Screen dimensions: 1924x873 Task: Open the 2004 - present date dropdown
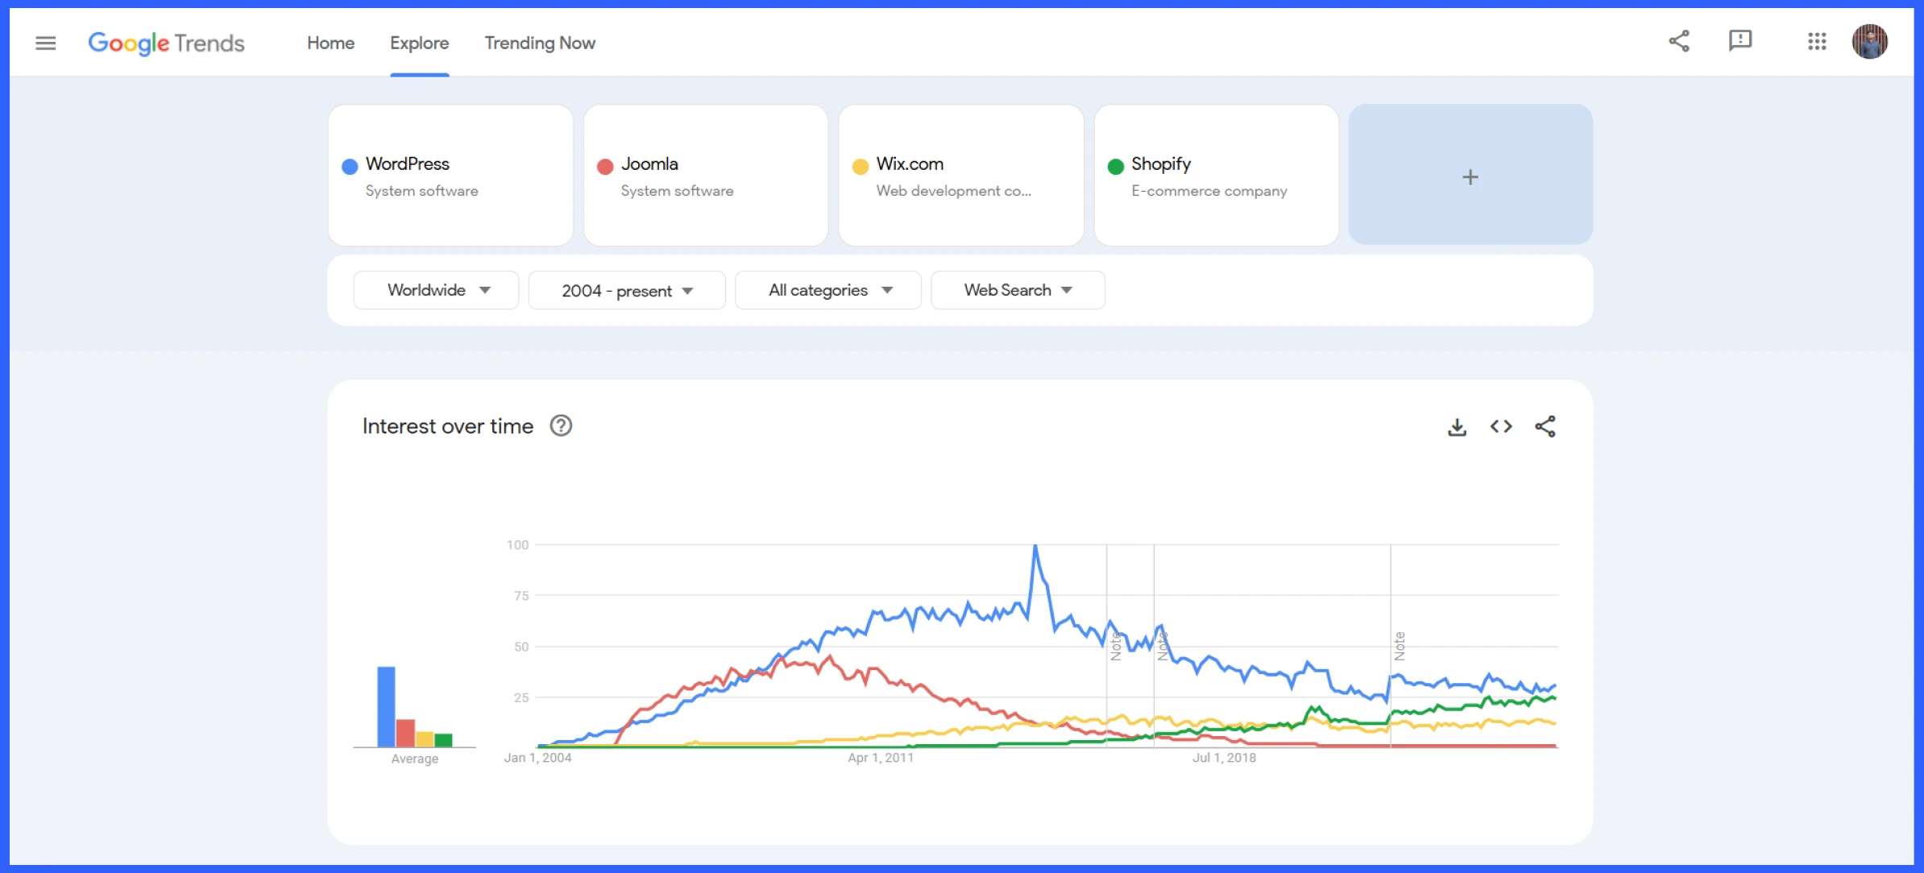point(627,290)
